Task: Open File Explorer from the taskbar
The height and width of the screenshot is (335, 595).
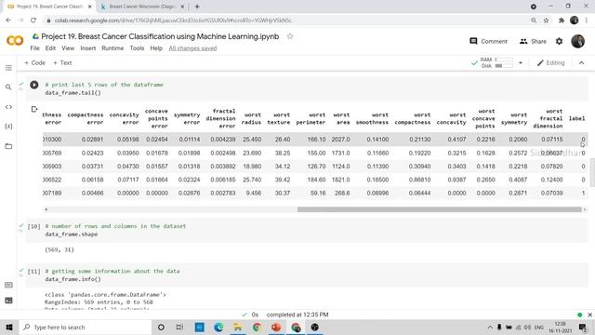Action: point(238,327)
